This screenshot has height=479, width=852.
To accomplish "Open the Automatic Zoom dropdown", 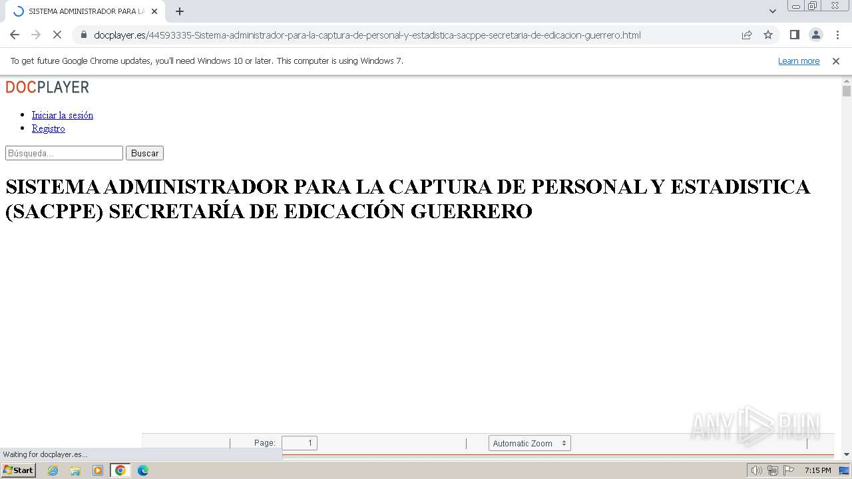I will pos(530,443).
